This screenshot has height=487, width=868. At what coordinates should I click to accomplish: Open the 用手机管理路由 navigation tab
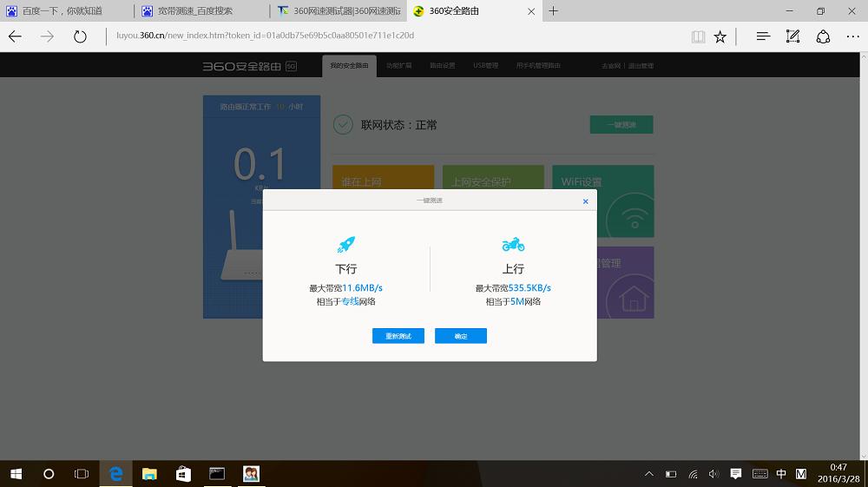coord(538,66)
